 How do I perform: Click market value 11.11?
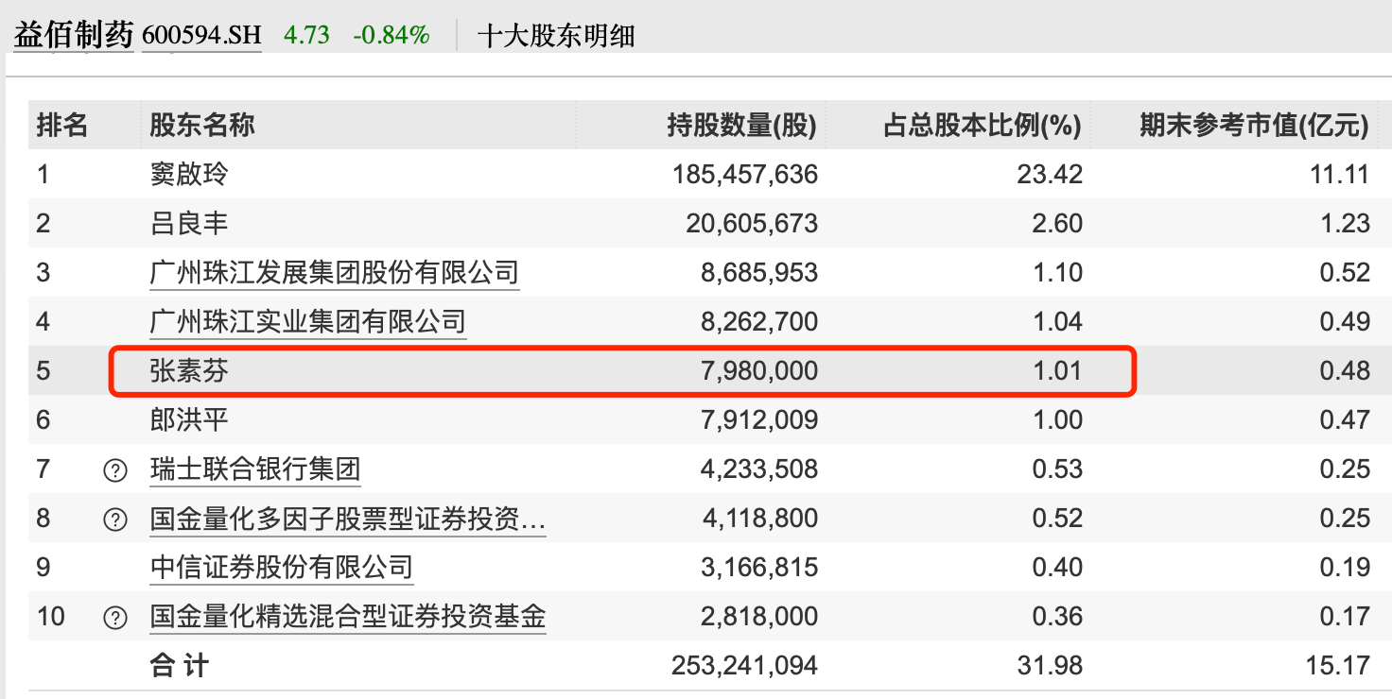click(1340, 175)
